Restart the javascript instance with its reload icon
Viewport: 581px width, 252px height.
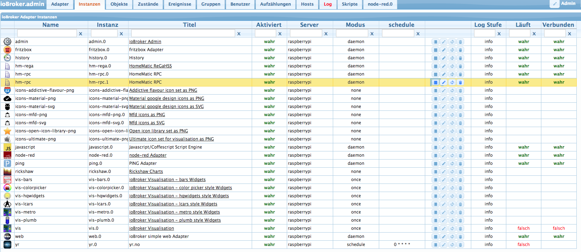452,147
